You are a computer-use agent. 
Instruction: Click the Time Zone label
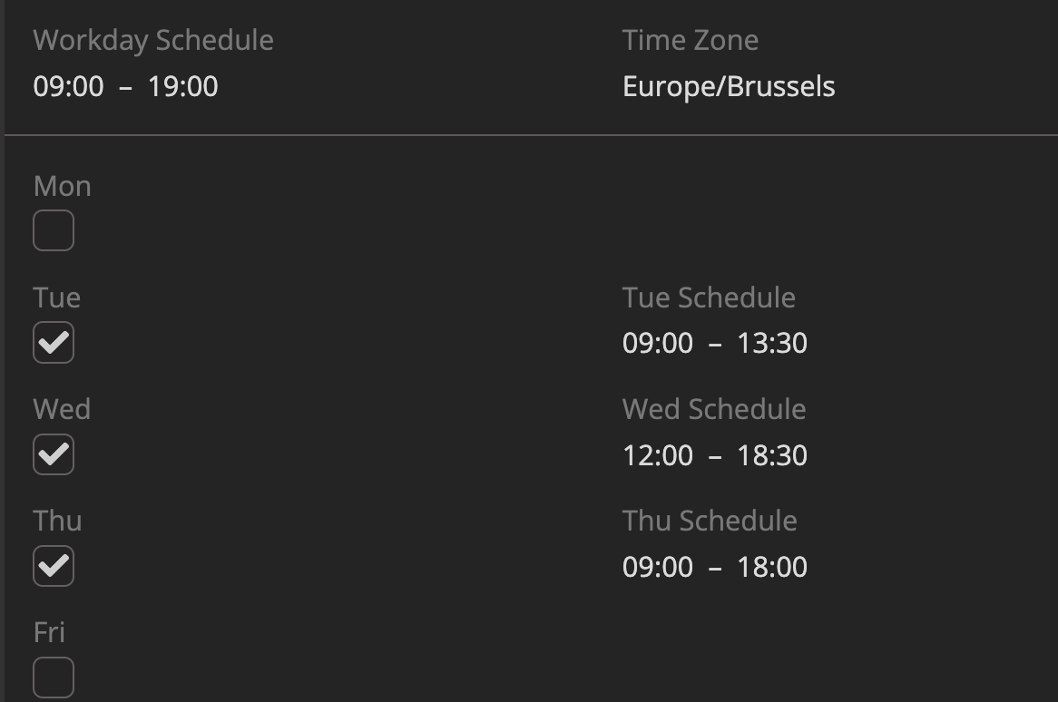(x=691, y=40)
